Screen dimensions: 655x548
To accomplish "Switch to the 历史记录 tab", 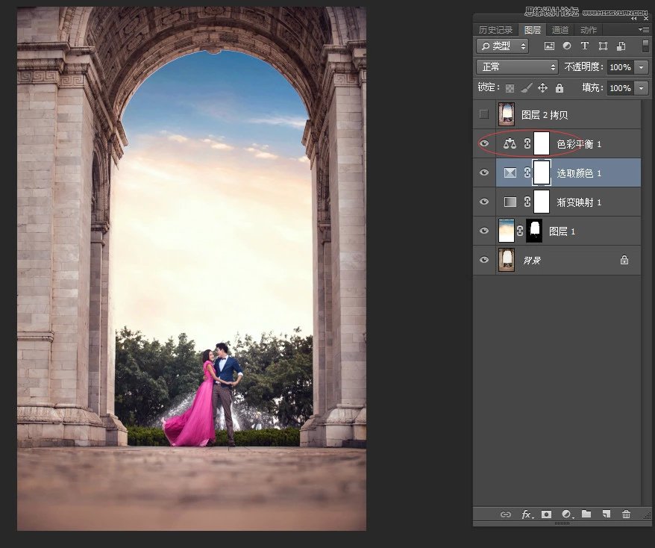I will click(x=495, y=30).
